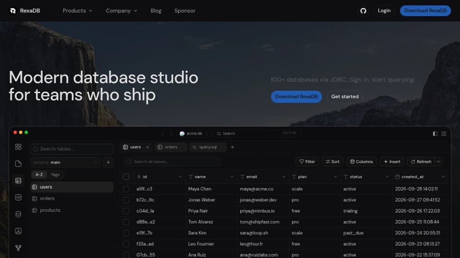460x258 pixels.
Task: Open the status column dropdown chevron
Action: [387, 177]
